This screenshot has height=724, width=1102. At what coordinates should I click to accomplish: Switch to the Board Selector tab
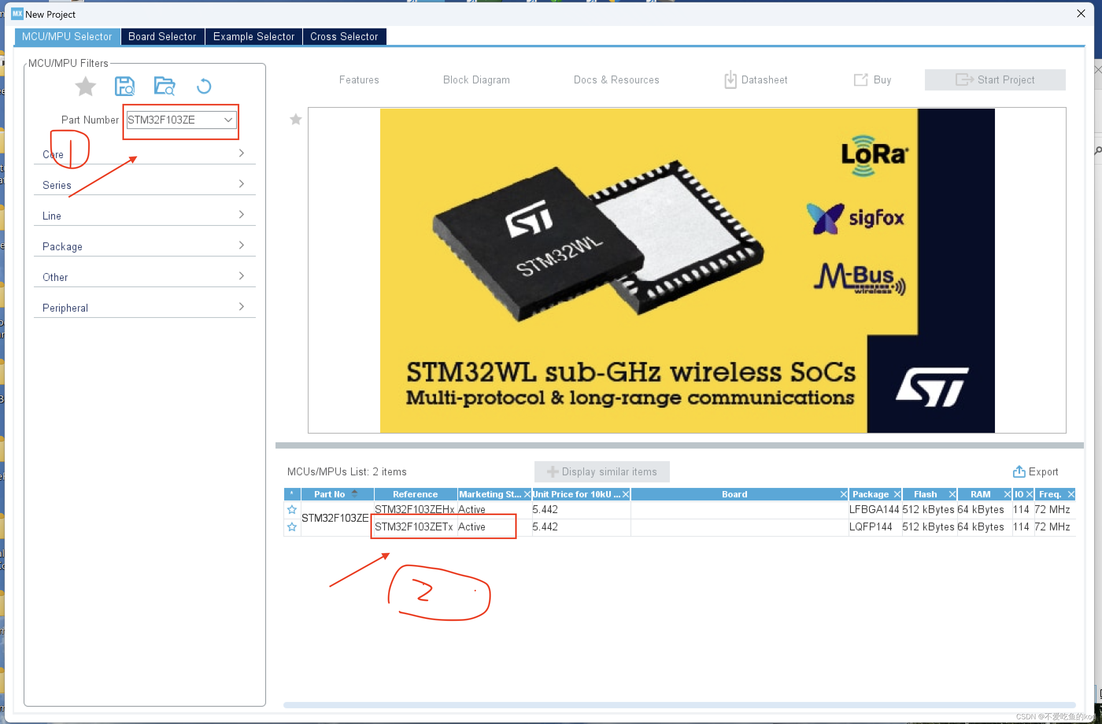(162, 36)
